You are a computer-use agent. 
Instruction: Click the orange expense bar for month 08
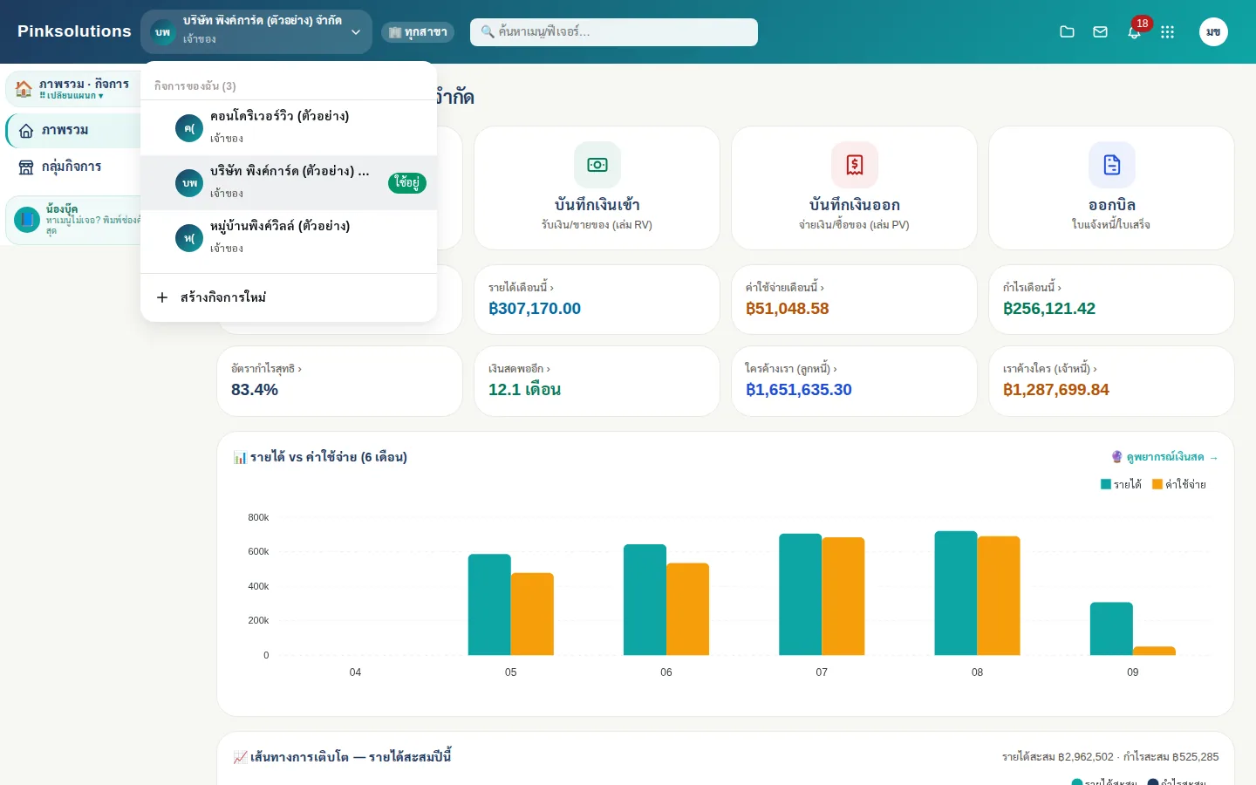tap(999, 596)
